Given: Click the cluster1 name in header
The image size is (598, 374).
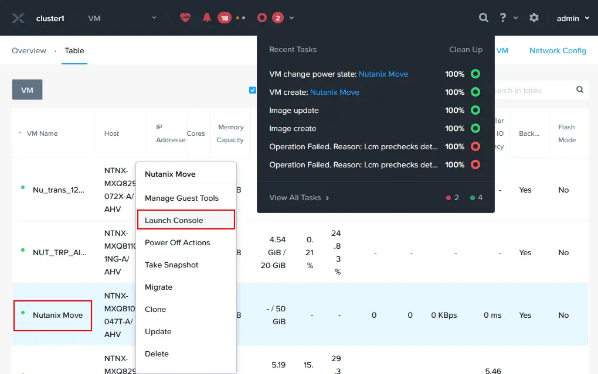Looking at the screenshot, I should click(50, 18).
